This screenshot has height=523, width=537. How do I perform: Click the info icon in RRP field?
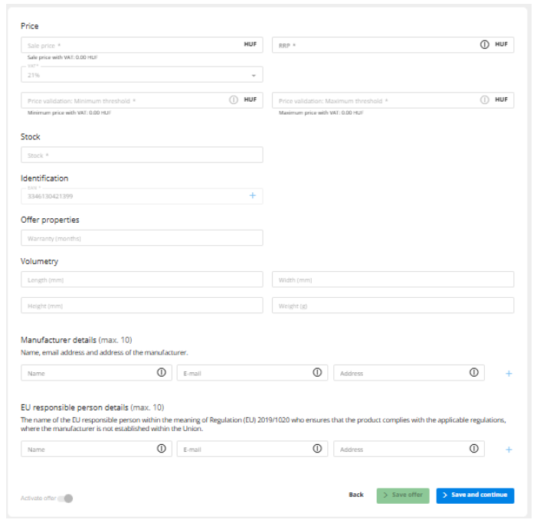(484, 44)
